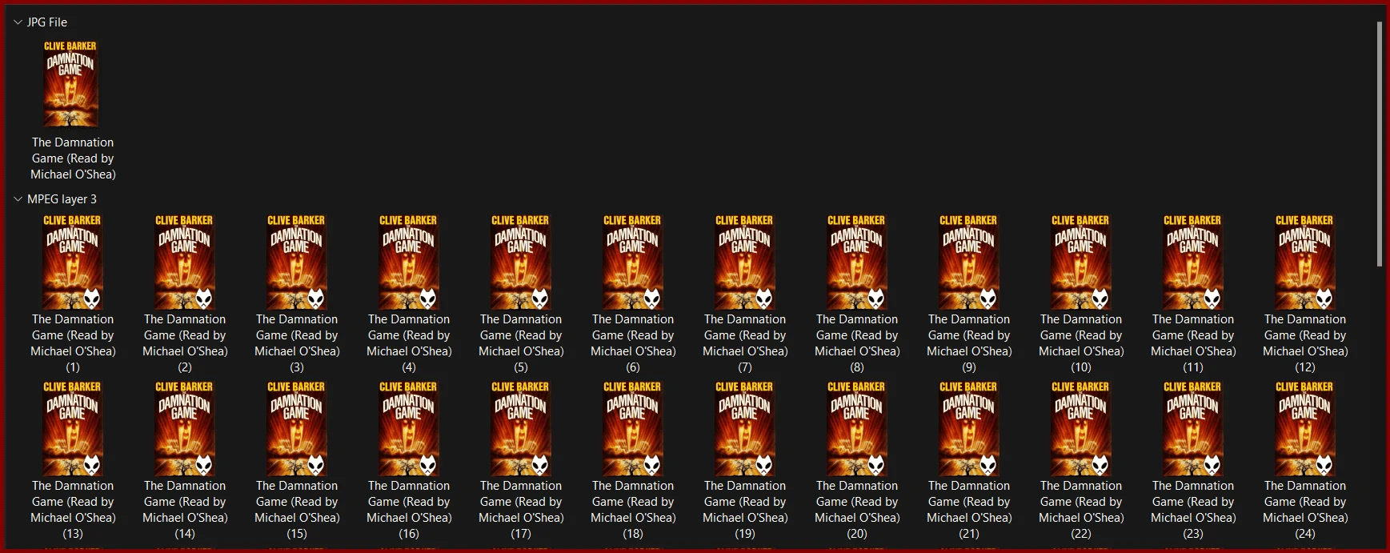The width and height of the screenshot is (1390, 553).
Task: Select MP3 file numbered (19)
Action: tap(745, 460)
